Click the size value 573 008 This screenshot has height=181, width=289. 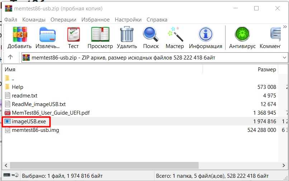click(x=267, y=87)
